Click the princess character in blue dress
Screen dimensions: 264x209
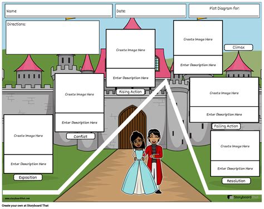[139, 163]
